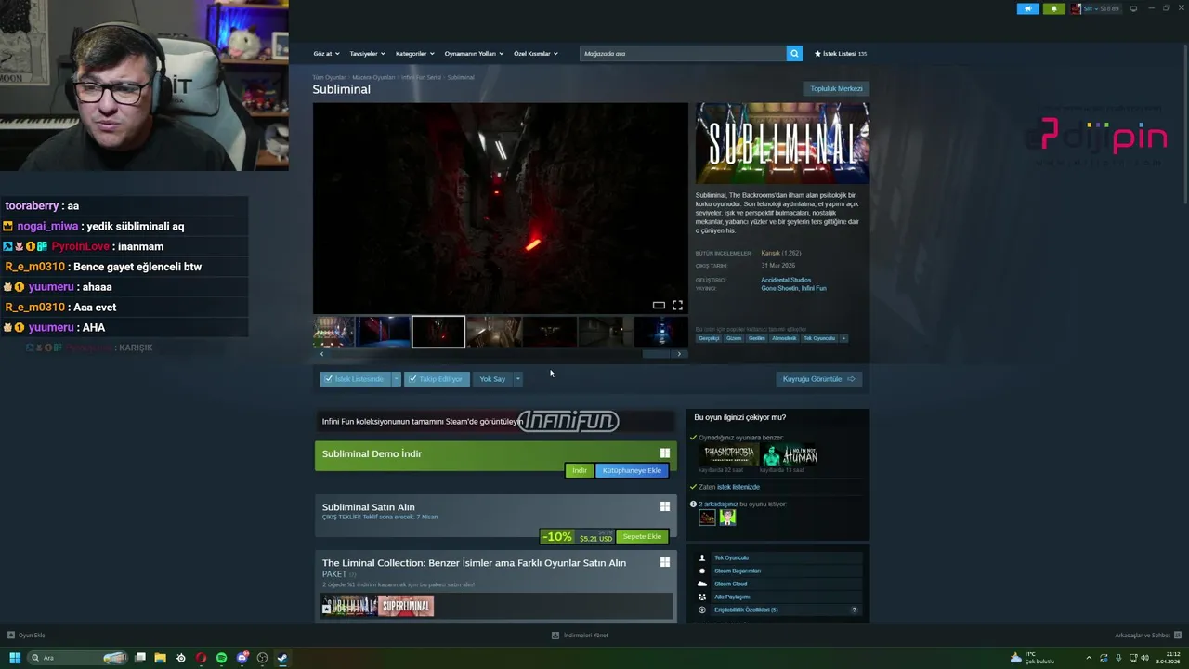Click the Gerçekçi tag
Screen dimensions: 1189x669
tap(710, 338)
